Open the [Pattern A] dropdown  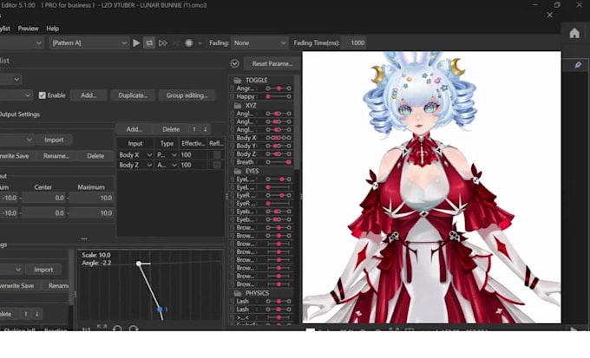[89, 42]
